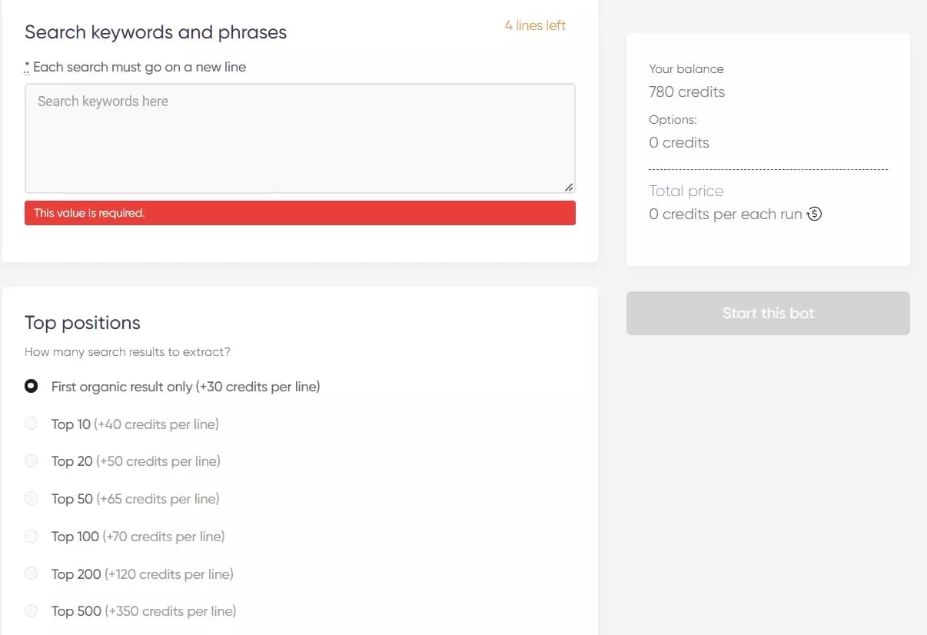Select Top 50 search results extraction
This screenshot has height=635, width=927.
click(32, 497)
